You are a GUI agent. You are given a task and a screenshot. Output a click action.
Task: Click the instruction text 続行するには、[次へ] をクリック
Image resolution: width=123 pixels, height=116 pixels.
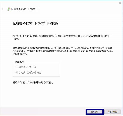click(33, 83)
